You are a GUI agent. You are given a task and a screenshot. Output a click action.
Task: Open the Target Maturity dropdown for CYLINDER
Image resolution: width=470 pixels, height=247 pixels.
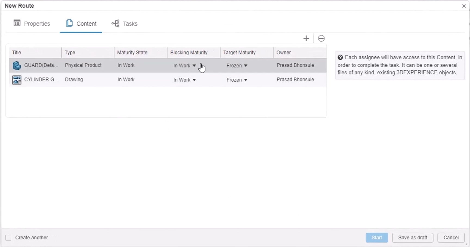pos(246,80)
